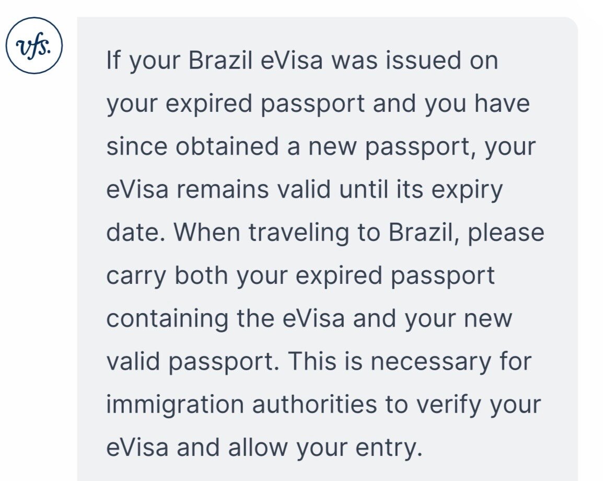The width and height of the screenshot is (603, 481).
Task: Click the words "until its expiry"
Action: point(421,189)
